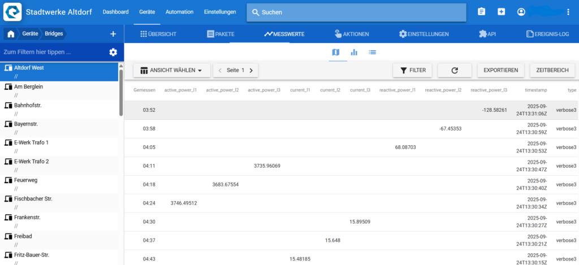The image size is (579, 265).
Task: Select Feuerweg in device list
Action: 59,184
